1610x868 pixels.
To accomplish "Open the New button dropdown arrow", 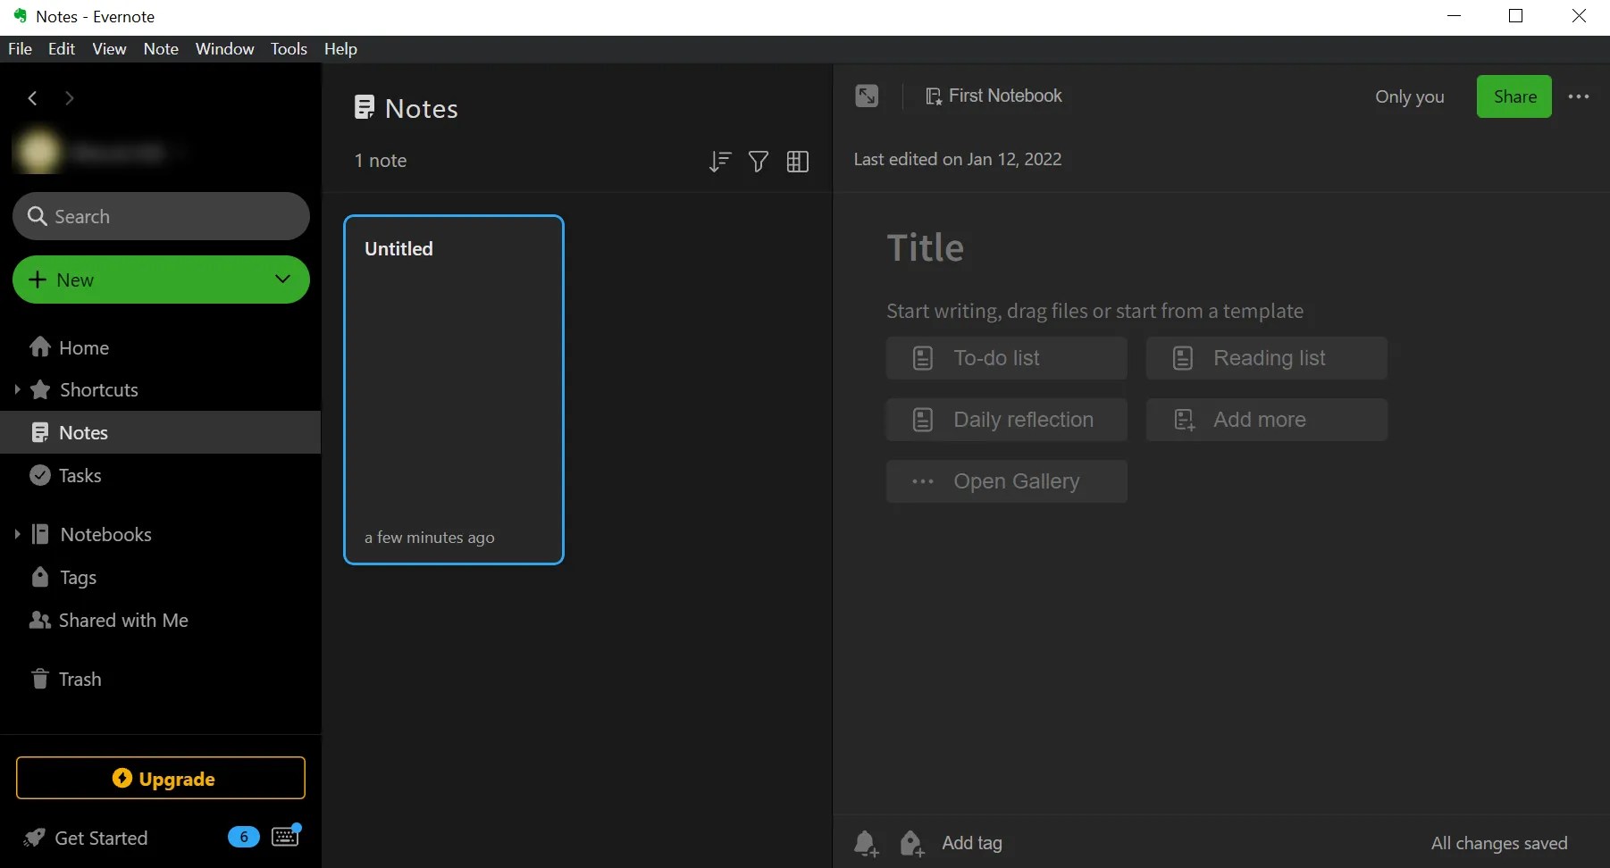I will coord(282,280).
